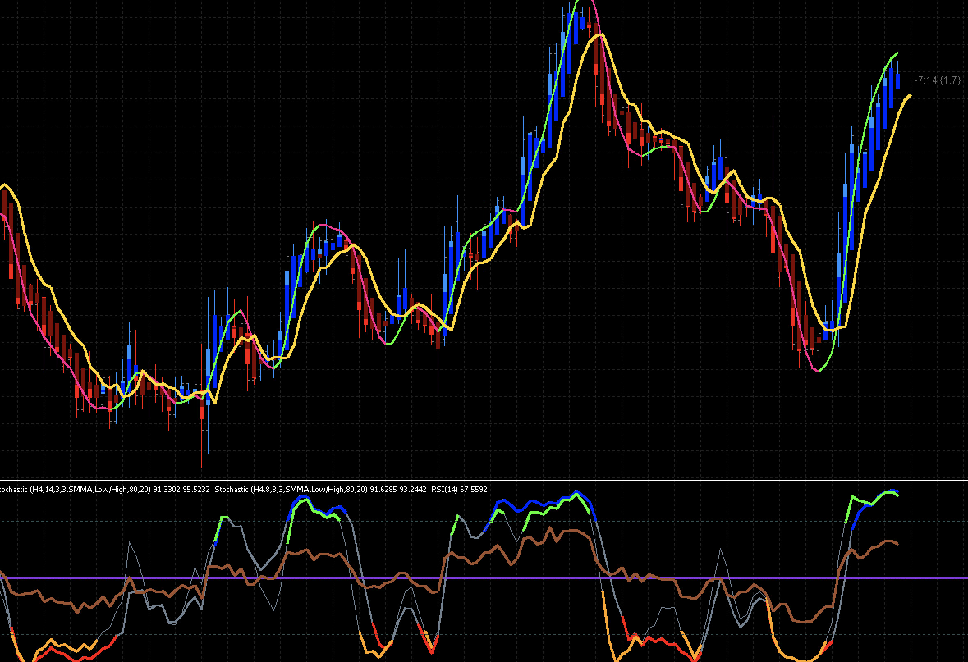This screenshot has width=968, height=662.
Task: Select the purple horizontal level line in the indicator window
Action: coord(484,578)
